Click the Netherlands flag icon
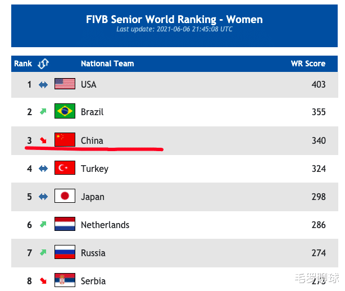Image resolution: width=345 pixels, height=291 pixels. pos(65,224)
